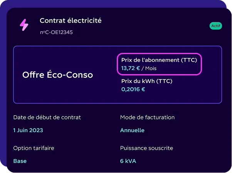
Task: Click the green Actif status badge
Action: (x=216, y=26)
